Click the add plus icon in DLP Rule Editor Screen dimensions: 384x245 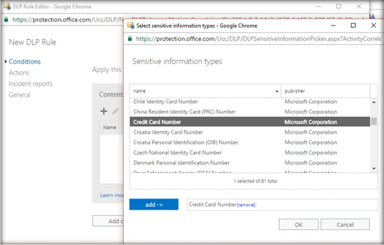click(104, 111)
